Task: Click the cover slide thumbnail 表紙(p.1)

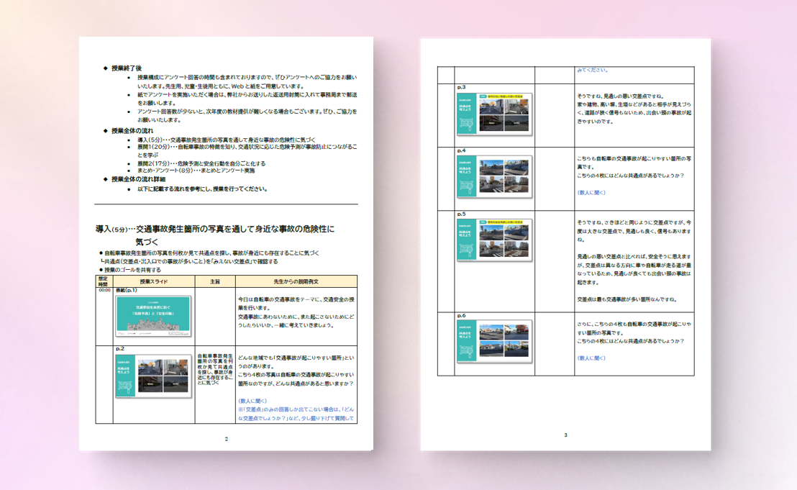Action: click(x=153, y=316)
